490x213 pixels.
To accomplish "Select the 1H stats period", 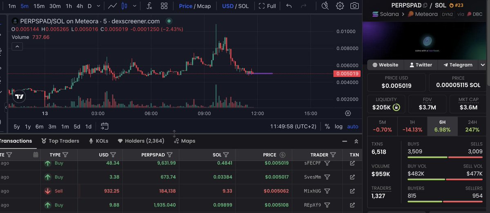I will click(x=412, y=126).
